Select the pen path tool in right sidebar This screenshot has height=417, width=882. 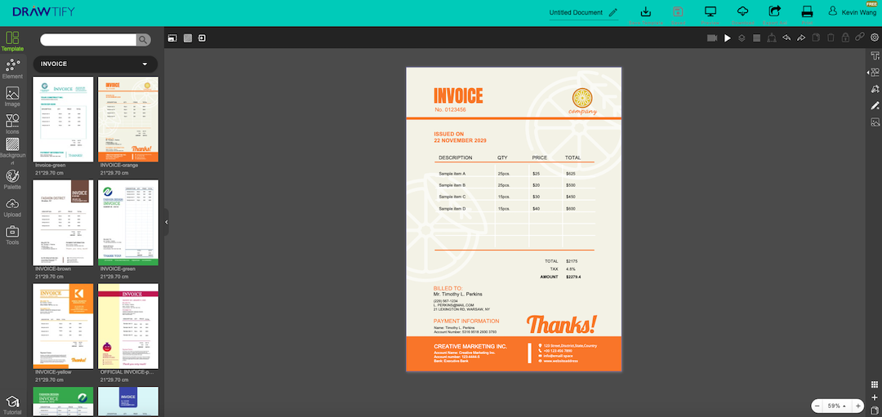click(875, 89)
